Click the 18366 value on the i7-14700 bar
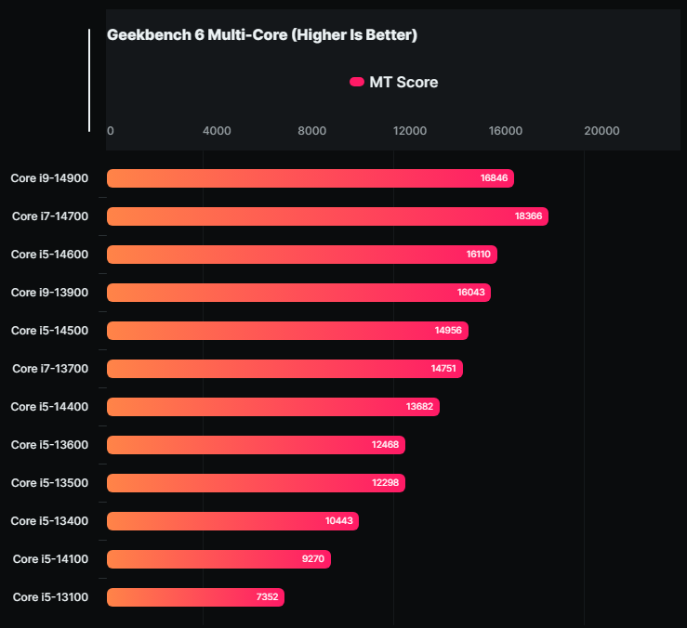This screenshot has width=687, height=628. click(528, 216)
